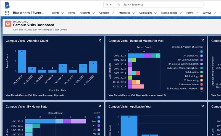The height and width of the screenshot is (136, 221).
Task: Click the BS Business Admin legend swatch
Action: [x=202, y=84]
